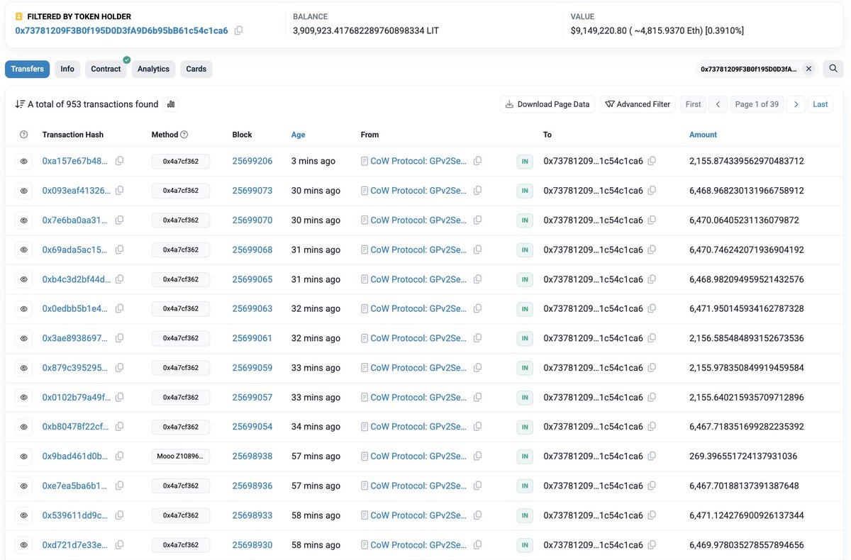Viewport: 851px width, 560px height.
Task: Copy hash 0x69ada5ac15
Action: click(119, 250)
